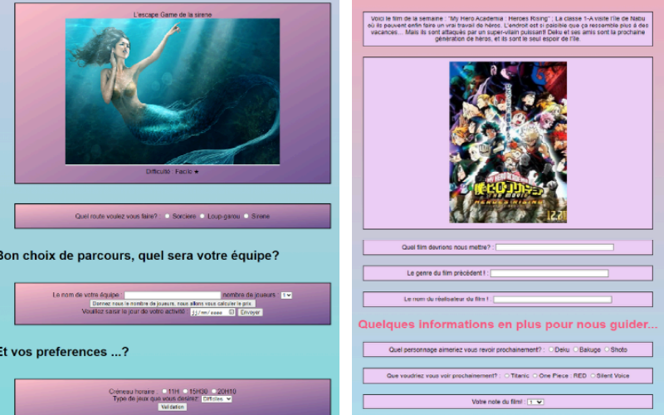
Task: Pick Deku as character to see again
Action: 551,349
